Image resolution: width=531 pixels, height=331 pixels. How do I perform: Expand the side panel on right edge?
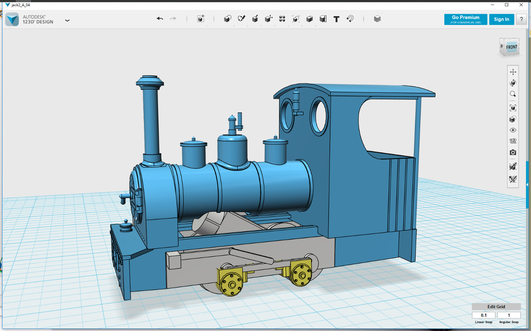point(528,184)
